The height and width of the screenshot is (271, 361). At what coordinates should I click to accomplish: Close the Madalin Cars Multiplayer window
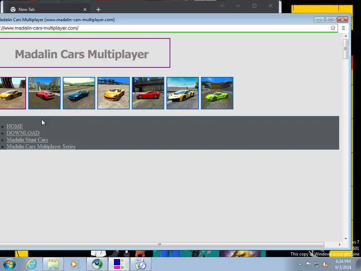click(342, 20)
